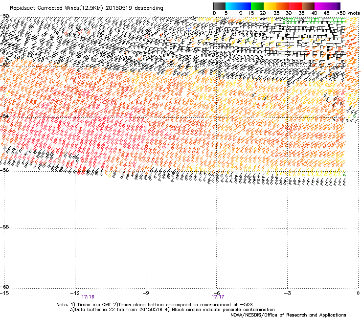Click the latitude label -58
362x318 pixels.
pyautogui.click(x=4, y=227)
